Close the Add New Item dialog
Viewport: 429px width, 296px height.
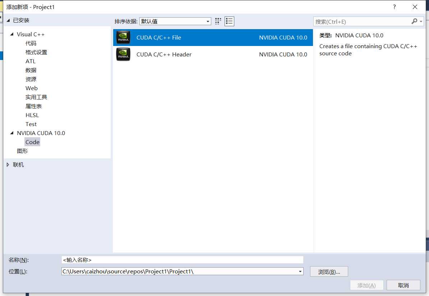click(x=415, y=7)
